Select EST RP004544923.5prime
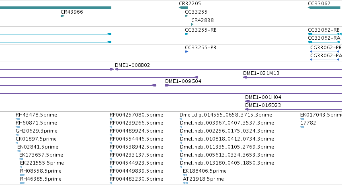Screen dimensions: 342x185 136,163
